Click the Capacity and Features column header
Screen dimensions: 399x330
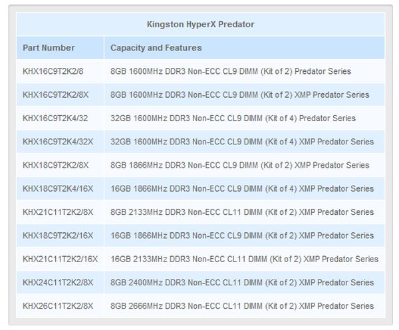(156, 48)
